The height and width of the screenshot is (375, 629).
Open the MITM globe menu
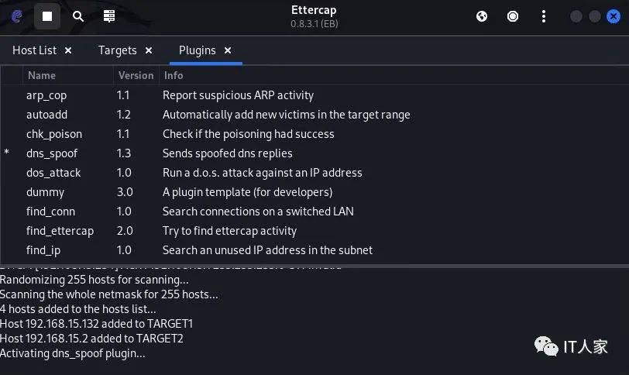482,15
